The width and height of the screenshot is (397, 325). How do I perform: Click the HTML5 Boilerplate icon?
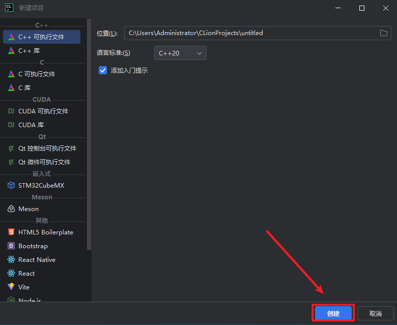pos(11,232)
